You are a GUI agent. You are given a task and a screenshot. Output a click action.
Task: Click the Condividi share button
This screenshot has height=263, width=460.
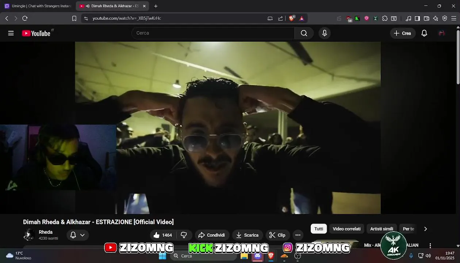212,235
